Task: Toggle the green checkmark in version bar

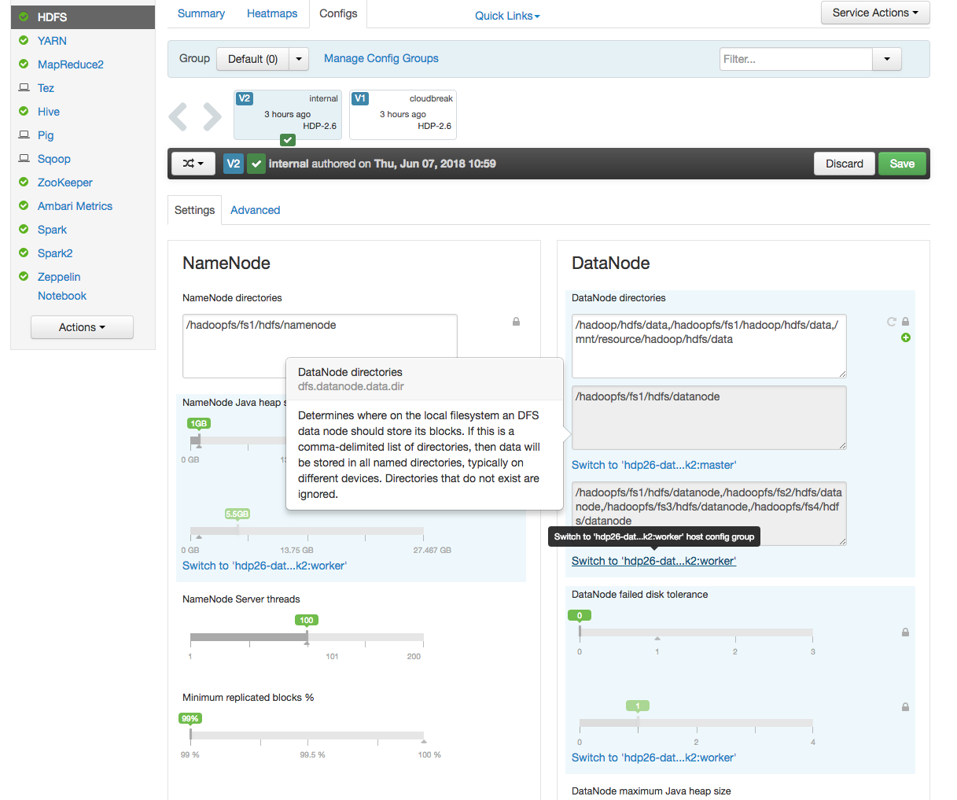Action: point(256,164)
